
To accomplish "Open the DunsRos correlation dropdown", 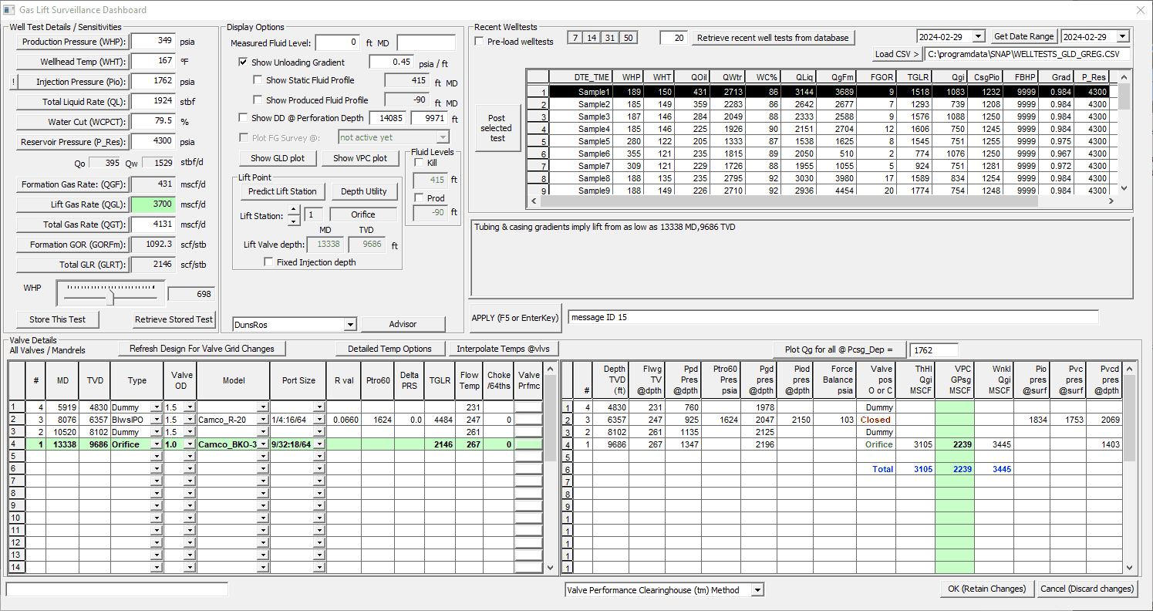I will pyautogui.click(x=349, y=325).
